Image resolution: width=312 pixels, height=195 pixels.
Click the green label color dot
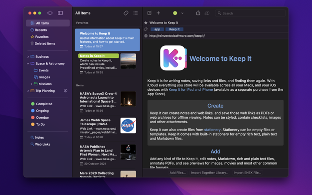(175, 13)
